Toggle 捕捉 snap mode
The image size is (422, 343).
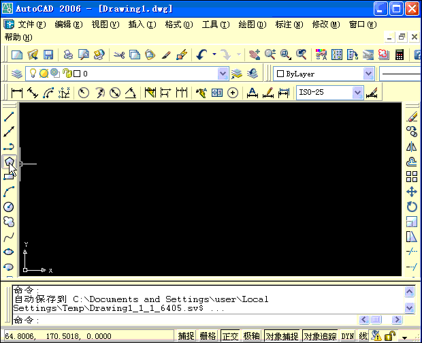click(186, 336)
